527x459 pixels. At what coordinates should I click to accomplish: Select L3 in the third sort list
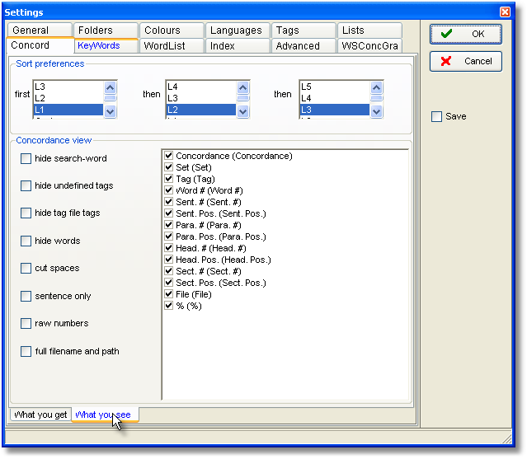coord(334,110)
